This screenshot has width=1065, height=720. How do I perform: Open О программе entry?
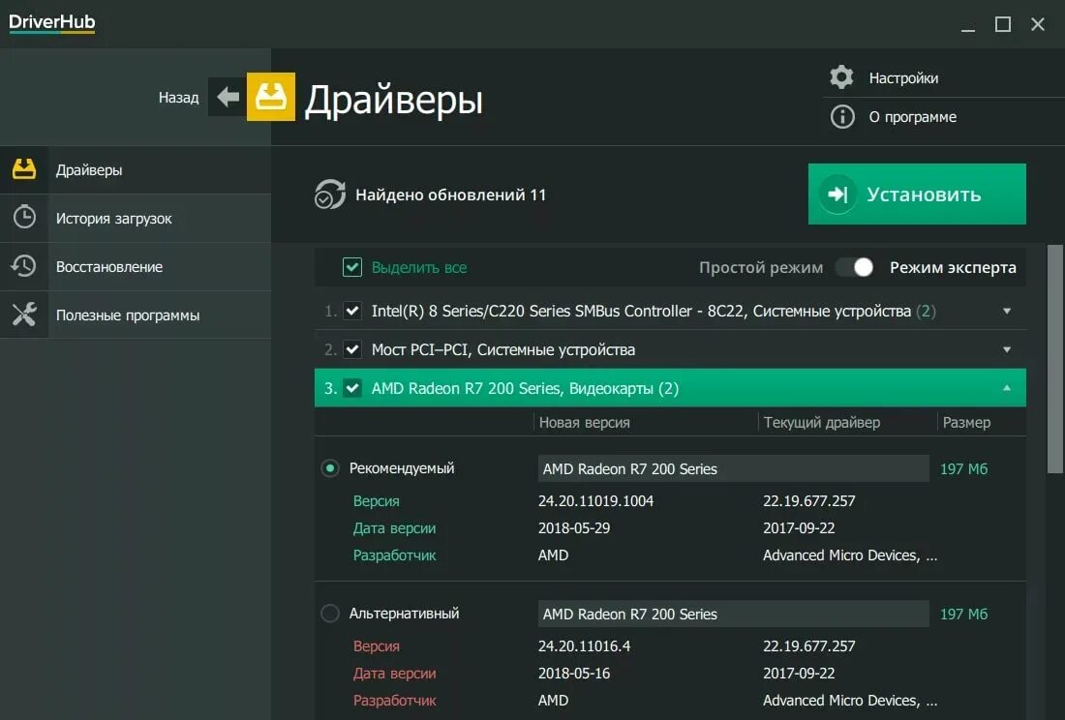912,117
